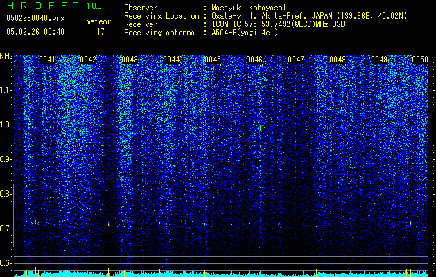436x277 pixels.
Task: Jump to the 0046 time marker
Action: pyautogui.click(x=254, y=60)
